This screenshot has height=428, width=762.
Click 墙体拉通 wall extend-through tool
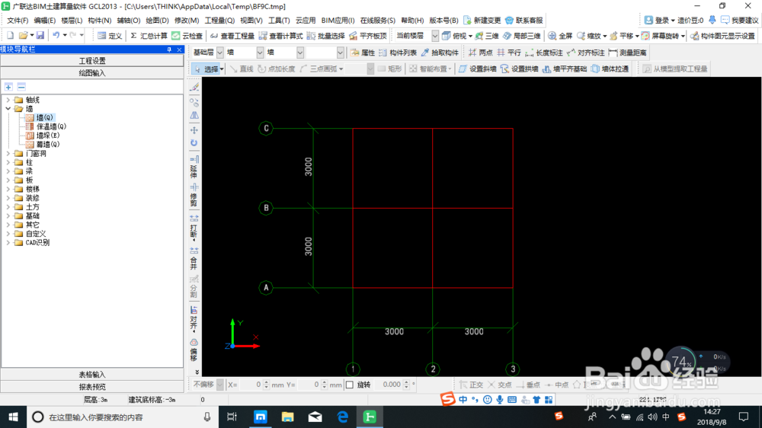(x=610, y=69)
